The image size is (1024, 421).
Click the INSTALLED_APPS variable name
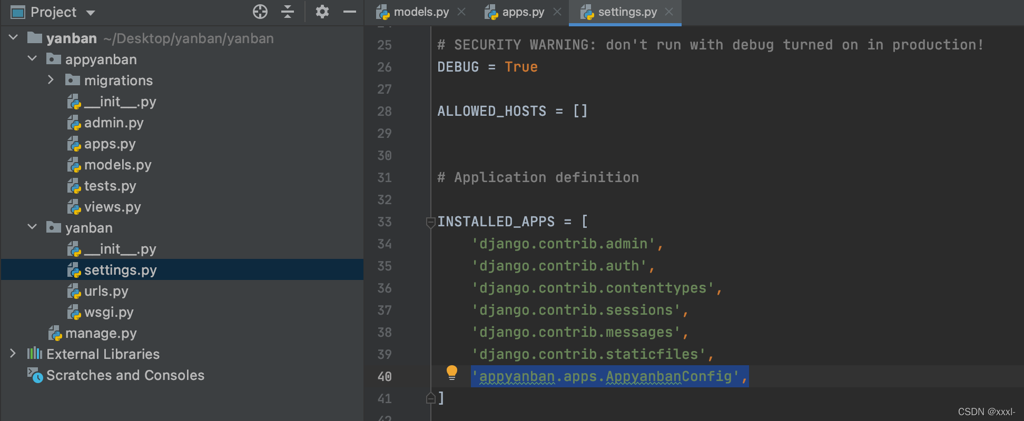pyautogui.click(x=496, y=222)
